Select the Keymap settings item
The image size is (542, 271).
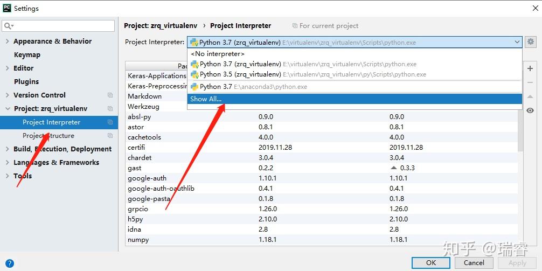(x=27, y=55)
